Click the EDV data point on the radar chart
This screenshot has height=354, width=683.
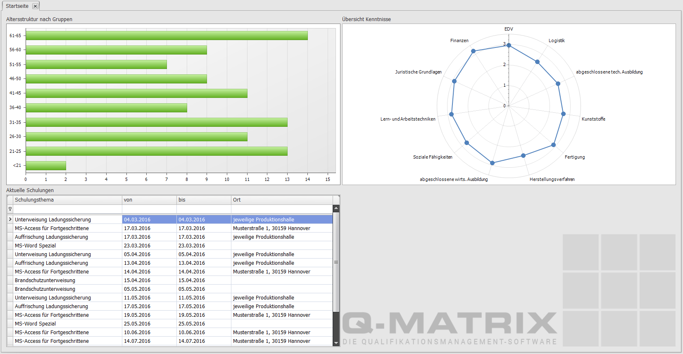[x=509, y=45]
